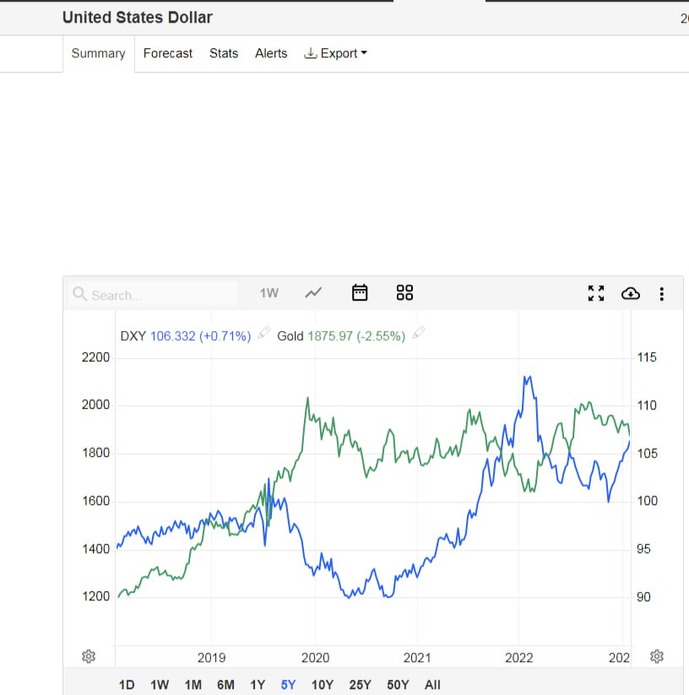Click the 2021 x-axis label

[x=417, y=657]
